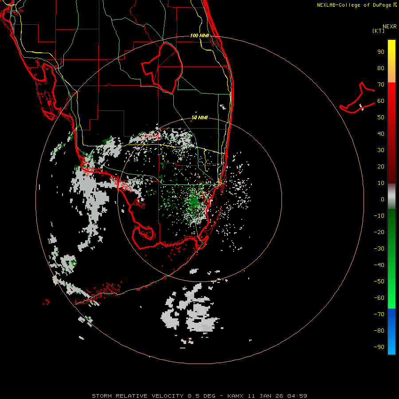Click the 10 value on the velocity scale
The image size is (399, 399).
(381, 183)
